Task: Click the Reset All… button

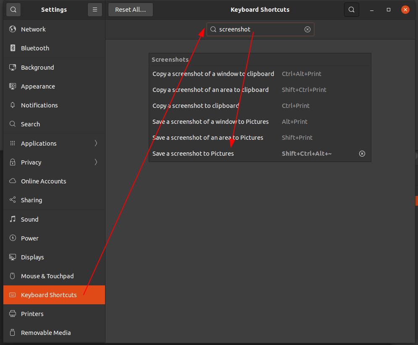Action: click(x=130, y=9)
